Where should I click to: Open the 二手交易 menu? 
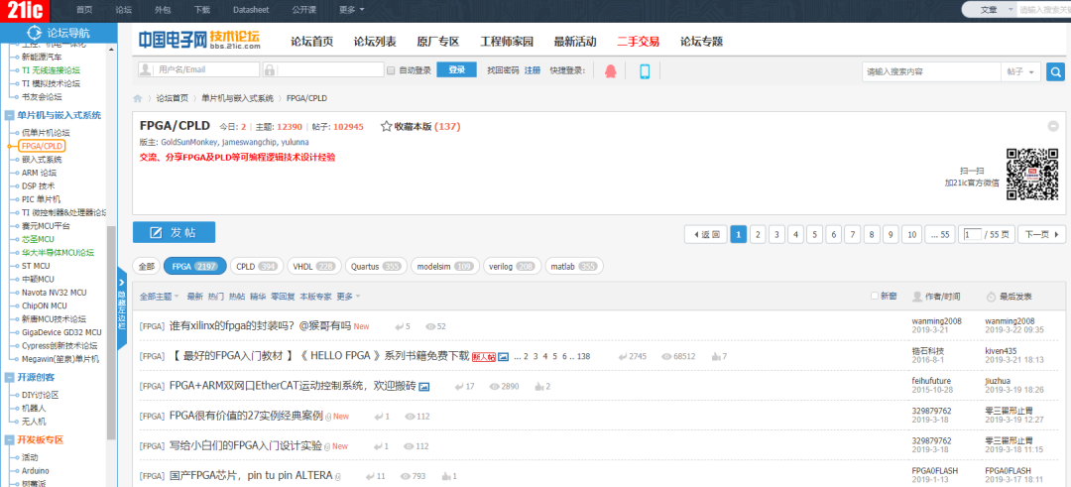pyautogui.click(x=638, y=41)
